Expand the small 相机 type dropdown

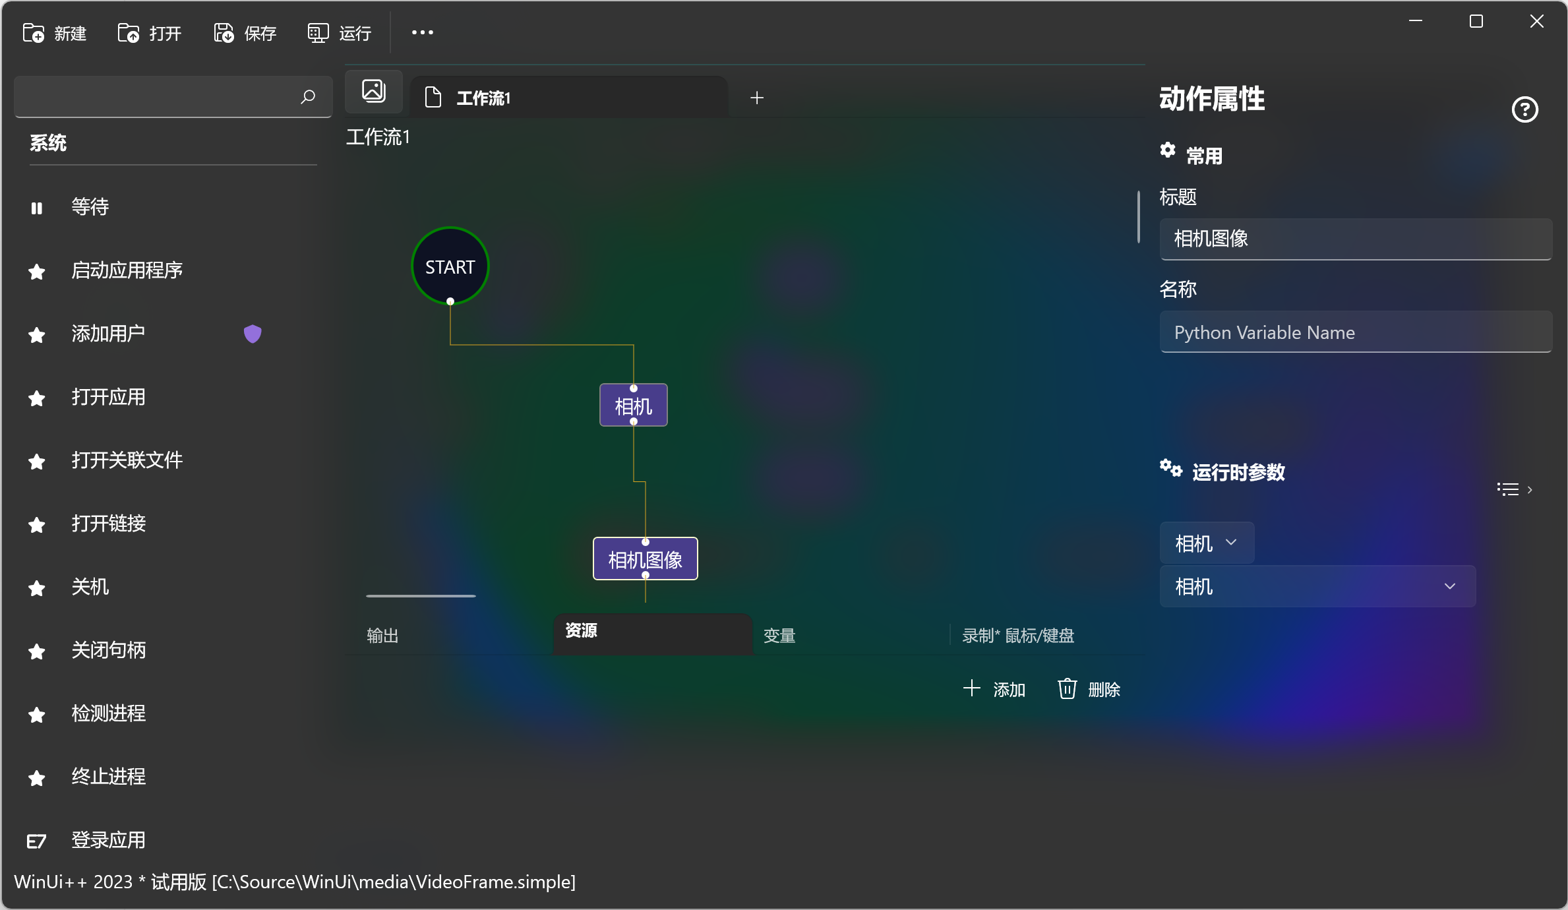1206,543
